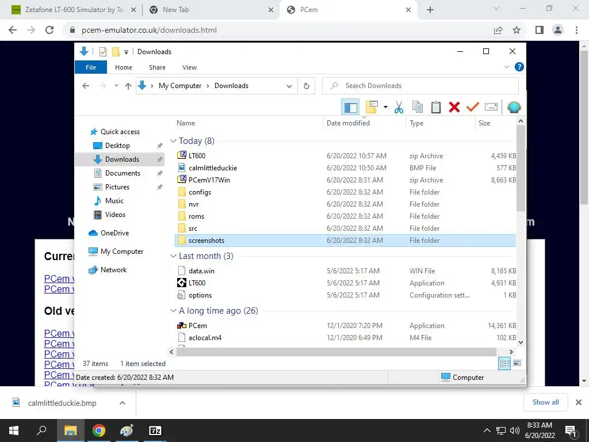Switch to Zetafone LT-600 Simulator Chrome tab
Image resolution: width=589 pixels, height=442 pixels.
(x=73, y=10)
